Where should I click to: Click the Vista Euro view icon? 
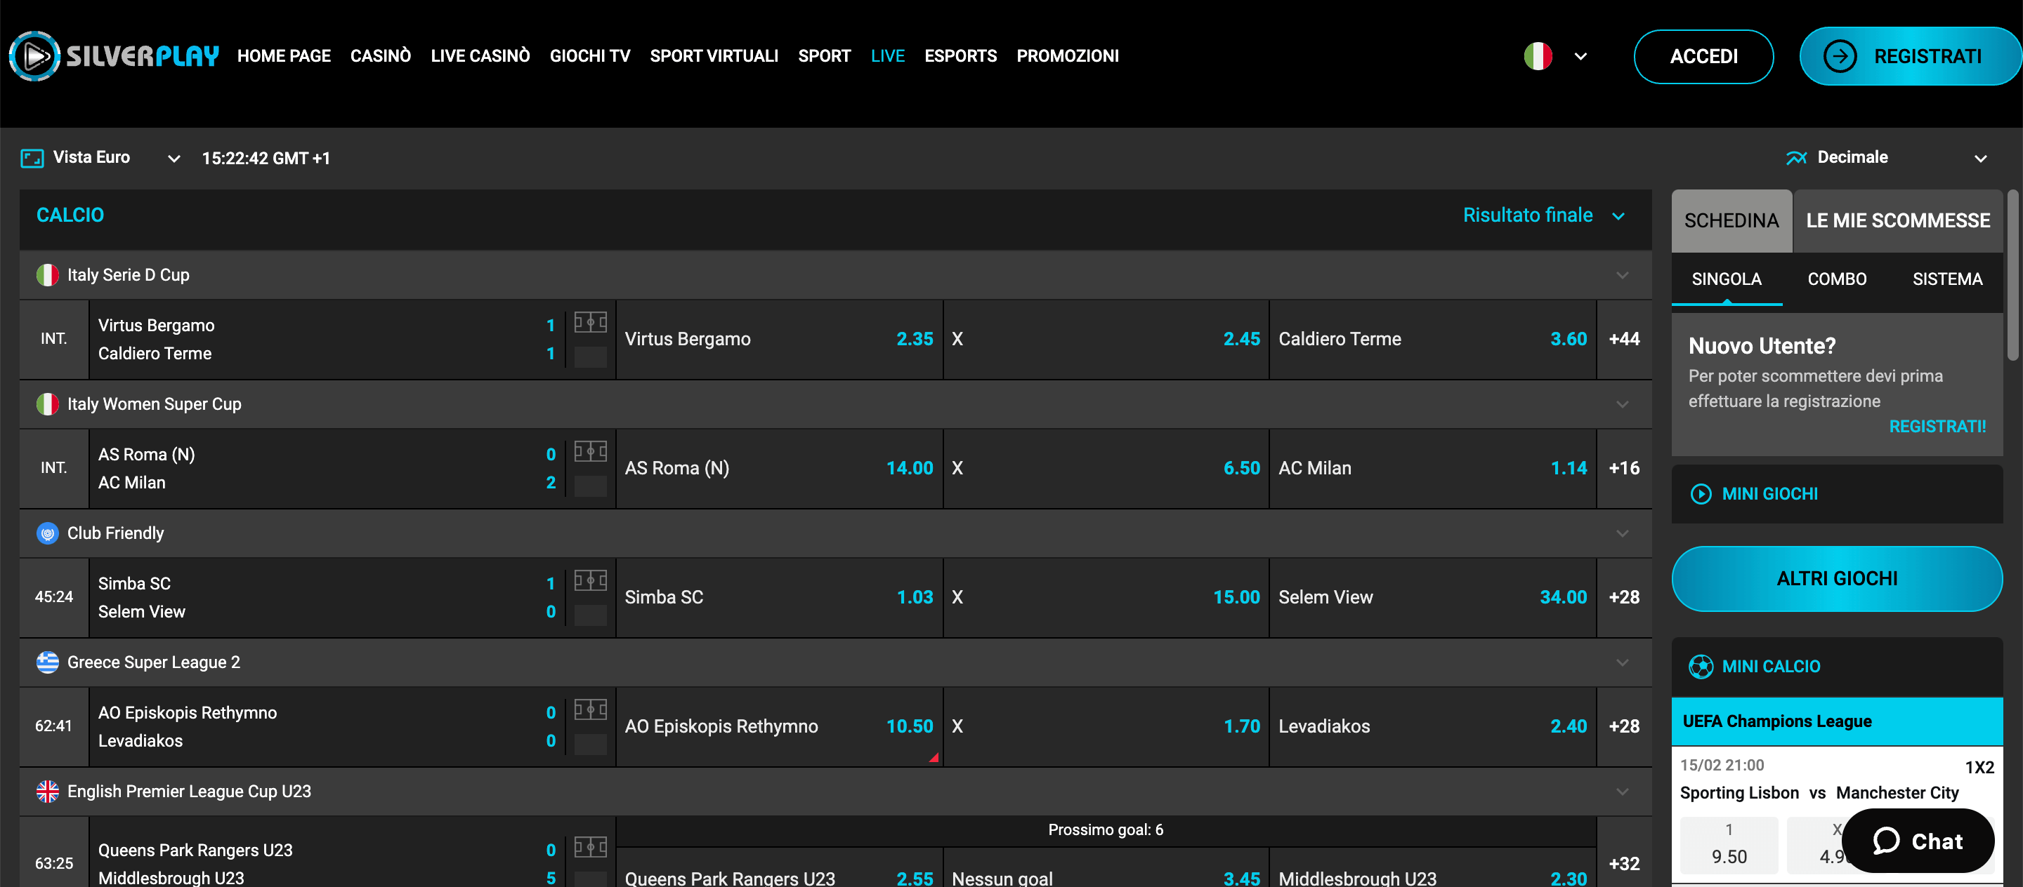click(32, 157)
